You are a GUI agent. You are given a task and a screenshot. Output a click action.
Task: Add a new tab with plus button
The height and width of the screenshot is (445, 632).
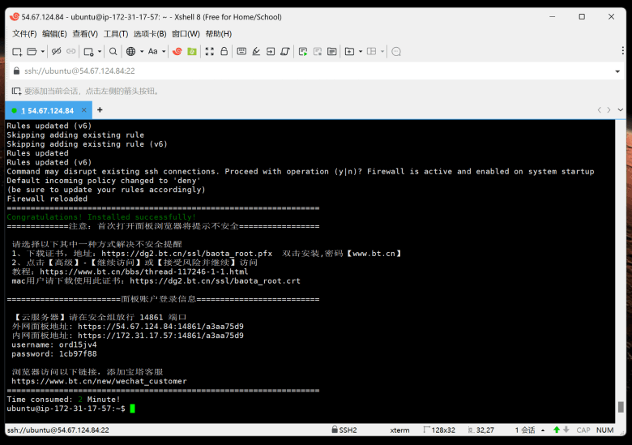coord(100,109)
